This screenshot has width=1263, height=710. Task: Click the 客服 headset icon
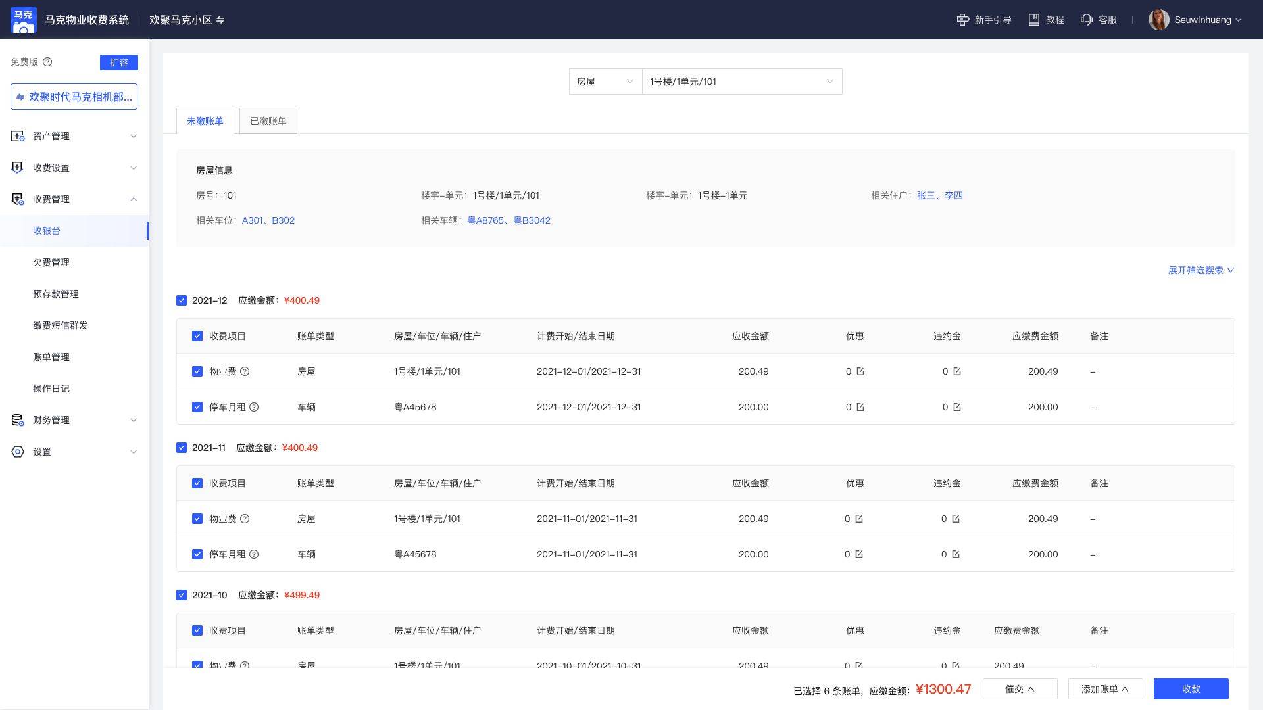[x=1087, y=20]
